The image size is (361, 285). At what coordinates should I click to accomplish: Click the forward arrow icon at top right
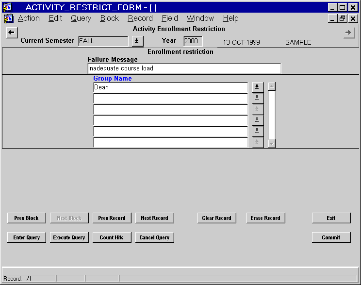click(349, 33)
